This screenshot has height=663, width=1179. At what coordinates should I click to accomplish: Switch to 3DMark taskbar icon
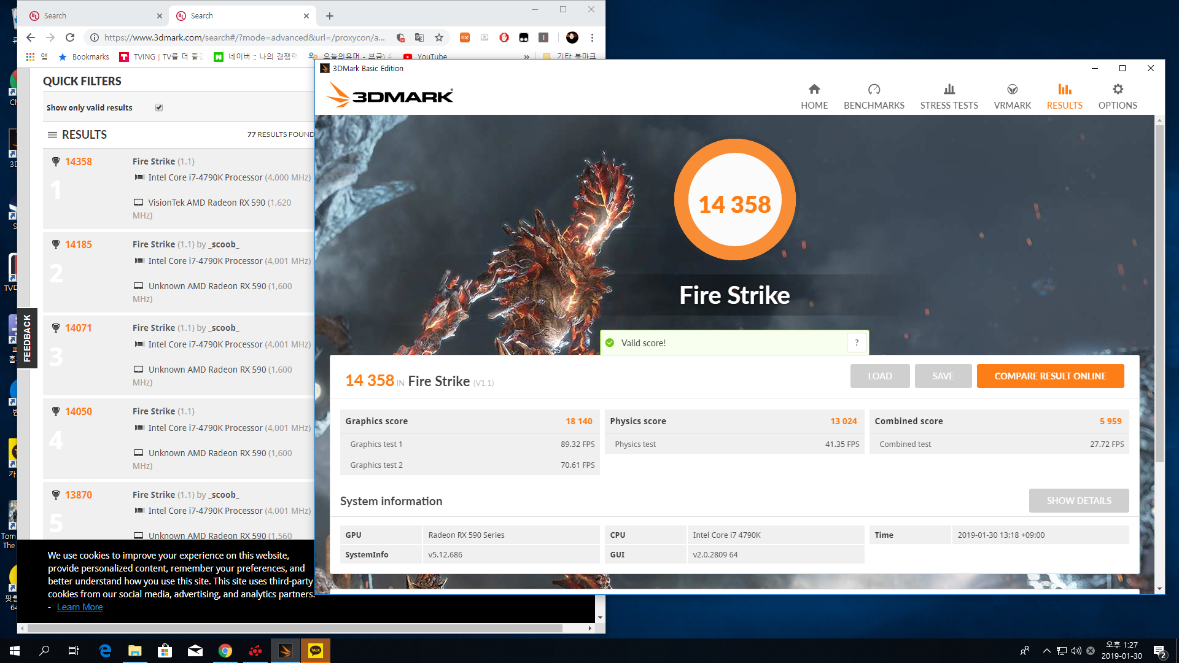coord(286,651)
